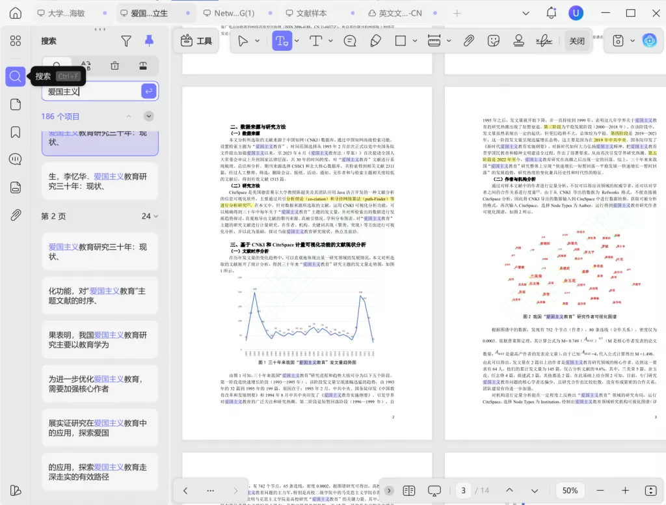Image resolution: width=666 pixels, height=505 pixels.
Task: Click the 关闭 button in the toolbar
Action: [x=577, y=41]
